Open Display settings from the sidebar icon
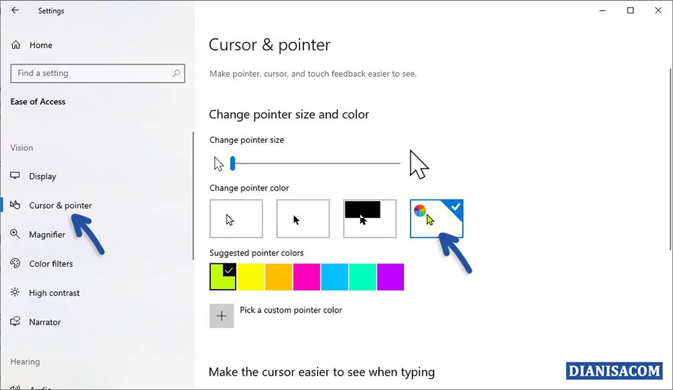 [15, 176]
